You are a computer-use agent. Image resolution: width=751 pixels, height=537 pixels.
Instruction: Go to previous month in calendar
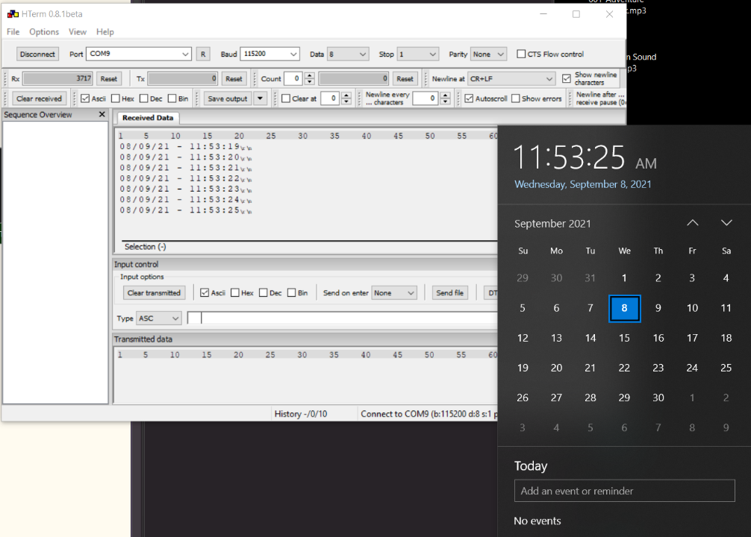tap(692, 223)
